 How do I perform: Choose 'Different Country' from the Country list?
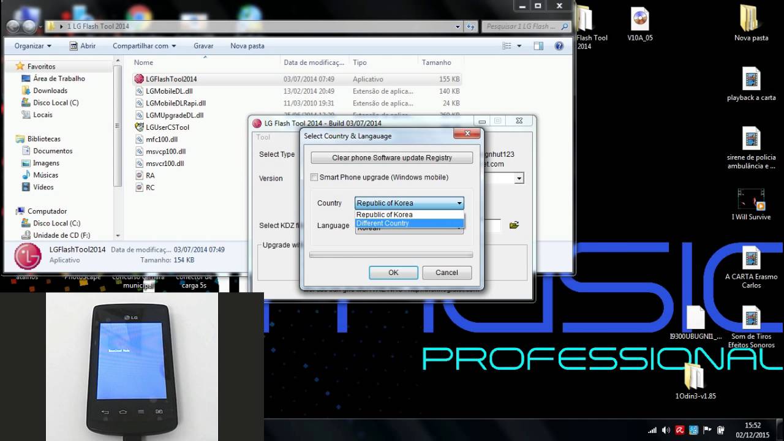click(410, 223)
